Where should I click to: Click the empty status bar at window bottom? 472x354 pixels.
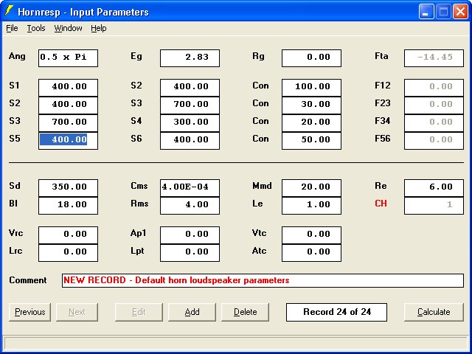pos(236,343)
